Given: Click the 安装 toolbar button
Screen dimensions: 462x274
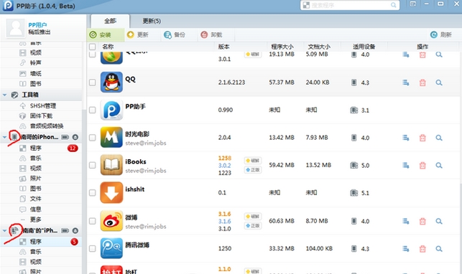Looking at the screenshot, I should (x=106, y=35).
